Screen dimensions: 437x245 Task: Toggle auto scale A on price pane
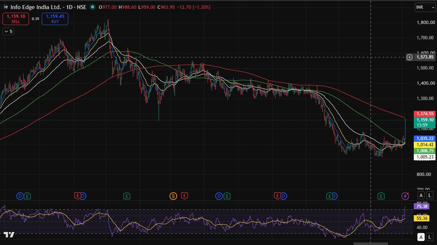coord(421,196)
